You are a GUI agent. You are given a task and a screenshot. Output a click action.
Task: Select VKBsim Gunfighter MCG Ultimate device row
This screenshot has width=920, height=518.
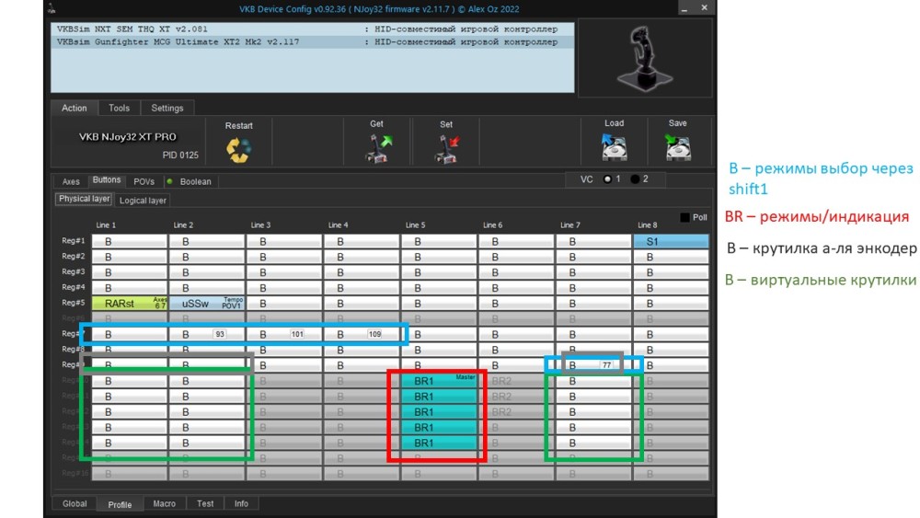coord(312,41)
